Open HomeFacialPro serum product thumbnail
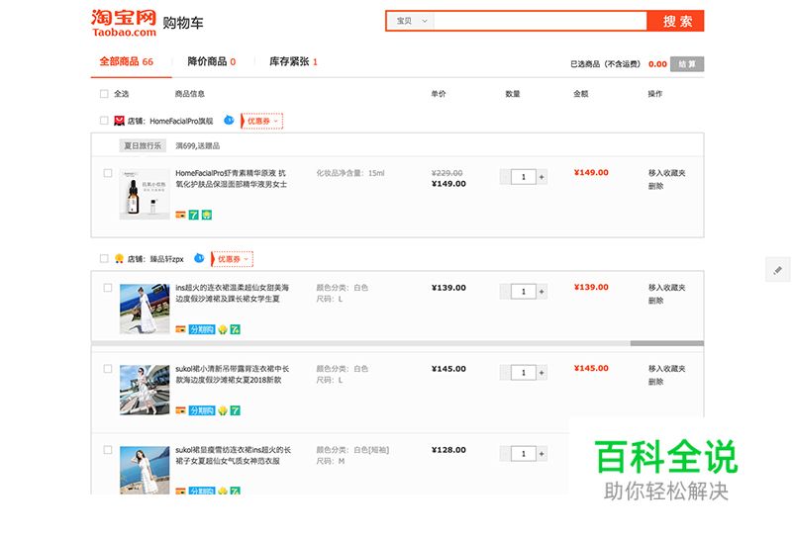792x538 pixels. pos(145,194)
